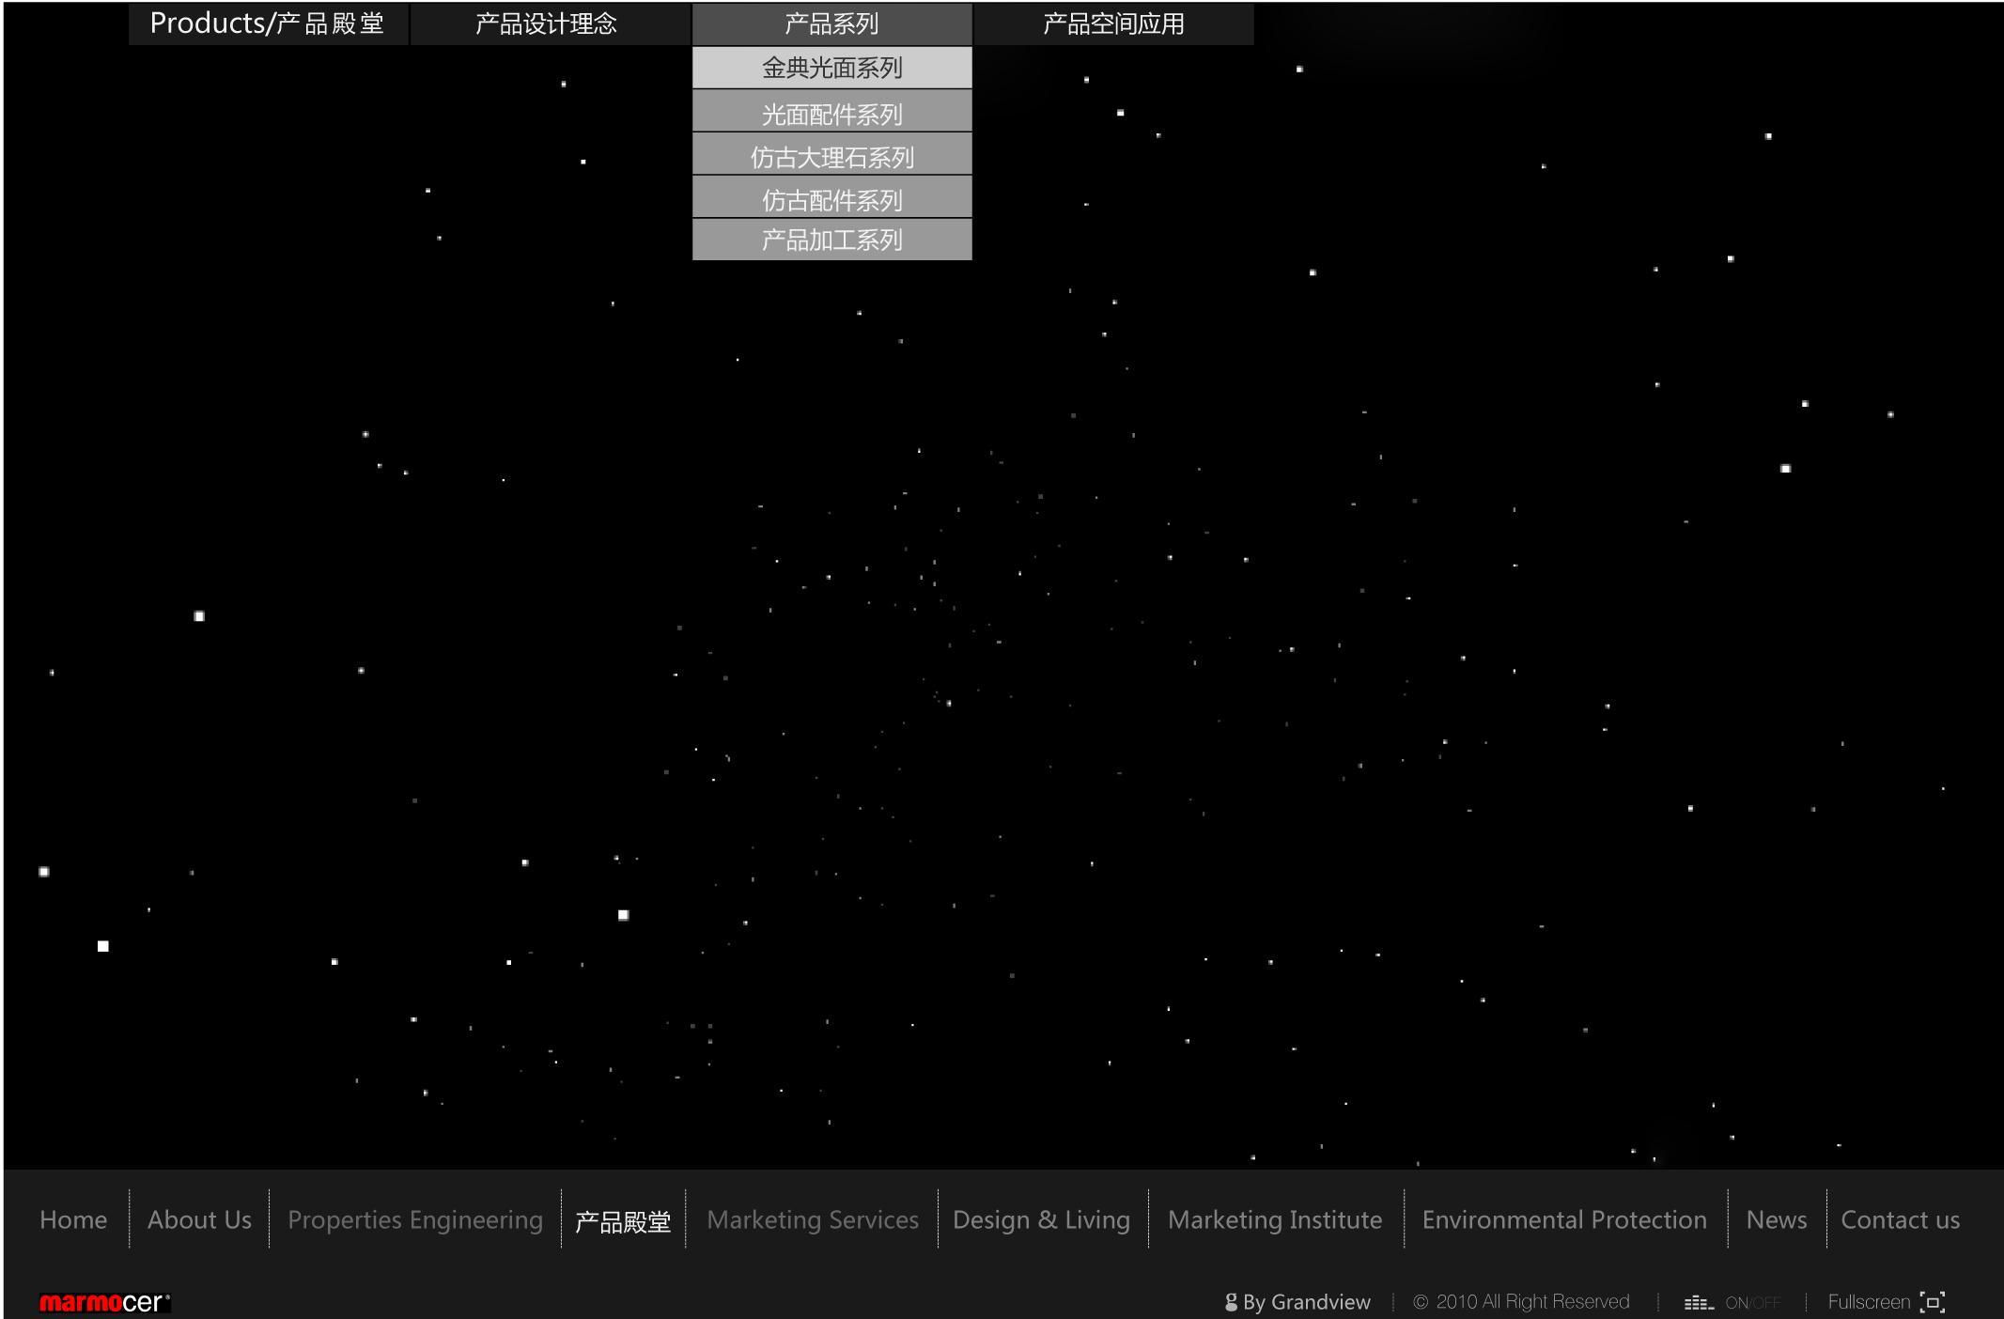Click the marmocer logo

104,1302
